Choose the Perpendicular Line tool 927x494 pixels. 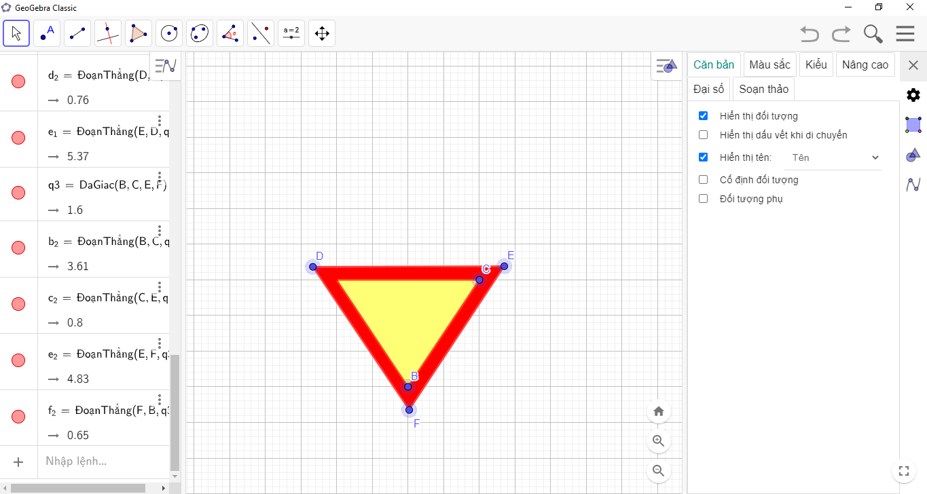(108, 33)
